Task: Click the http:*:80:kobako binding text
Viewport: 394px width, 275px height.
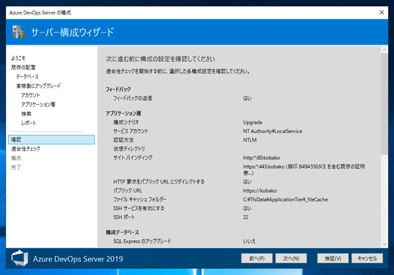Action: (x=261, y=157)
